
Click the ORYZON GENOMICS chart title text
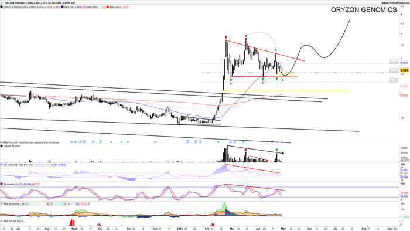pyautogui.click(x=364, y=10)
